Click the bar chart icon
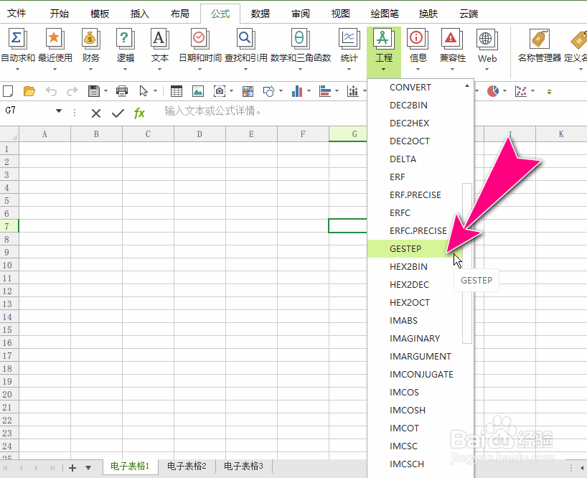The width and height of the screenshot is (587, 478). [325, 91]
